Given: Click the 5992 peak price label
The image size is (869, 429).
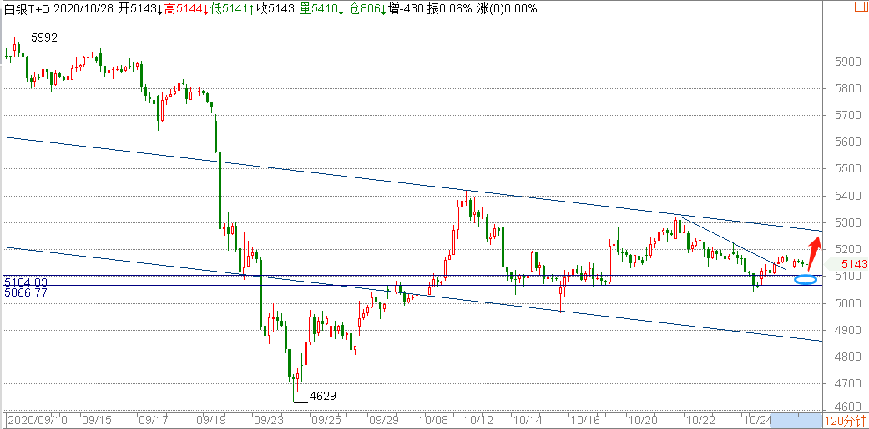Looking at the screenshot, I should click(43, 37).
